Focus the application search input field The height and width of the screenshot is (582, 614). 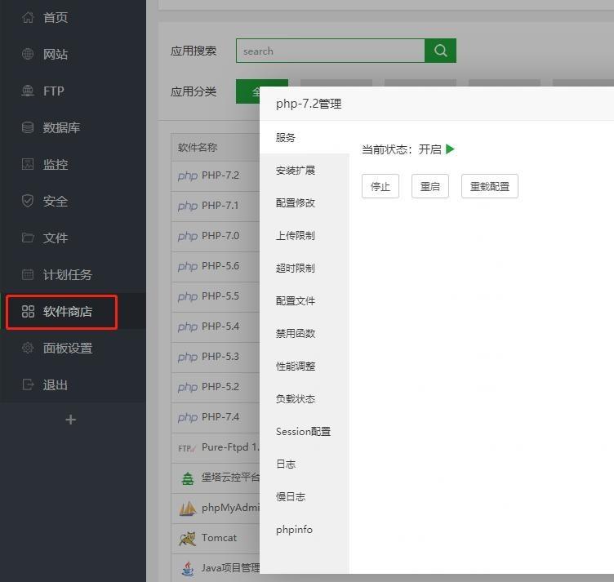click(330, 51)
